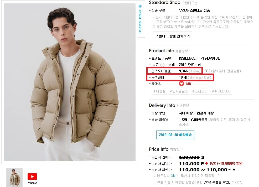Click the #에센셜 hashtag
The height and width of the screenshot is (187, 259).
click(159, 91)
